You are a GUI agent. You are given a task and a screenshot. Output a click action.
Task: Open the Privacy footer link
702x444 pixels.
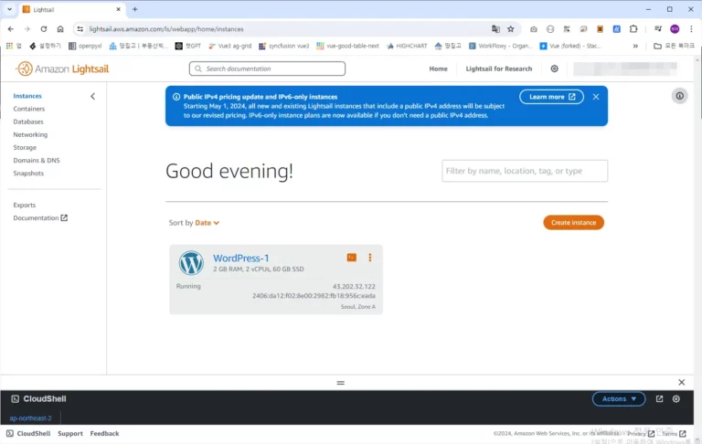[x=641, y=433]
